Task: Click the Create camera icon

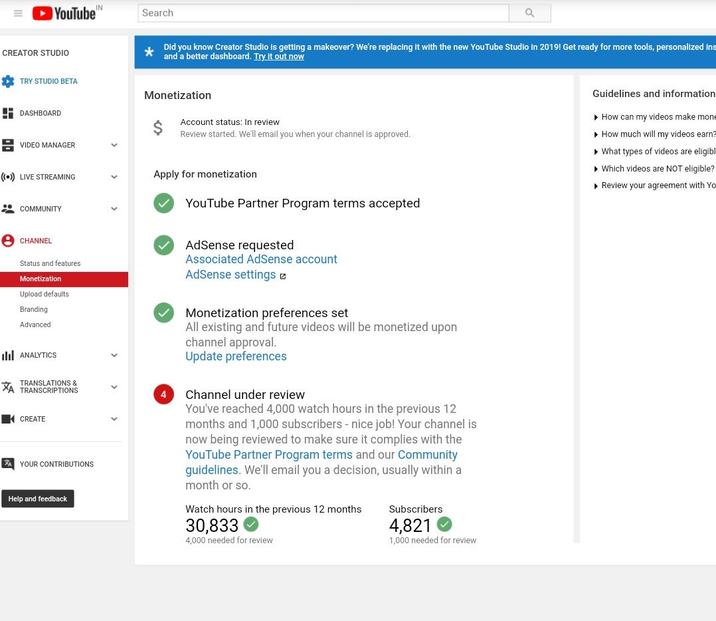Action: (8, 419)
